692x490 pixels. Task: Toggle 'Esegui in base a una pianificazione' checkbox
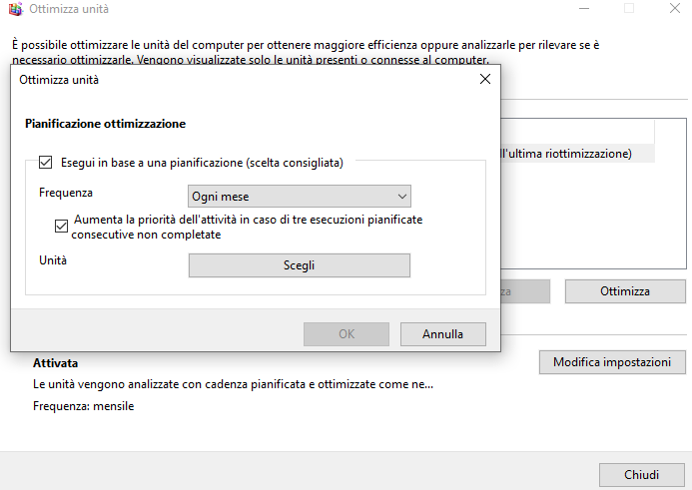click(x=46, y=163)
